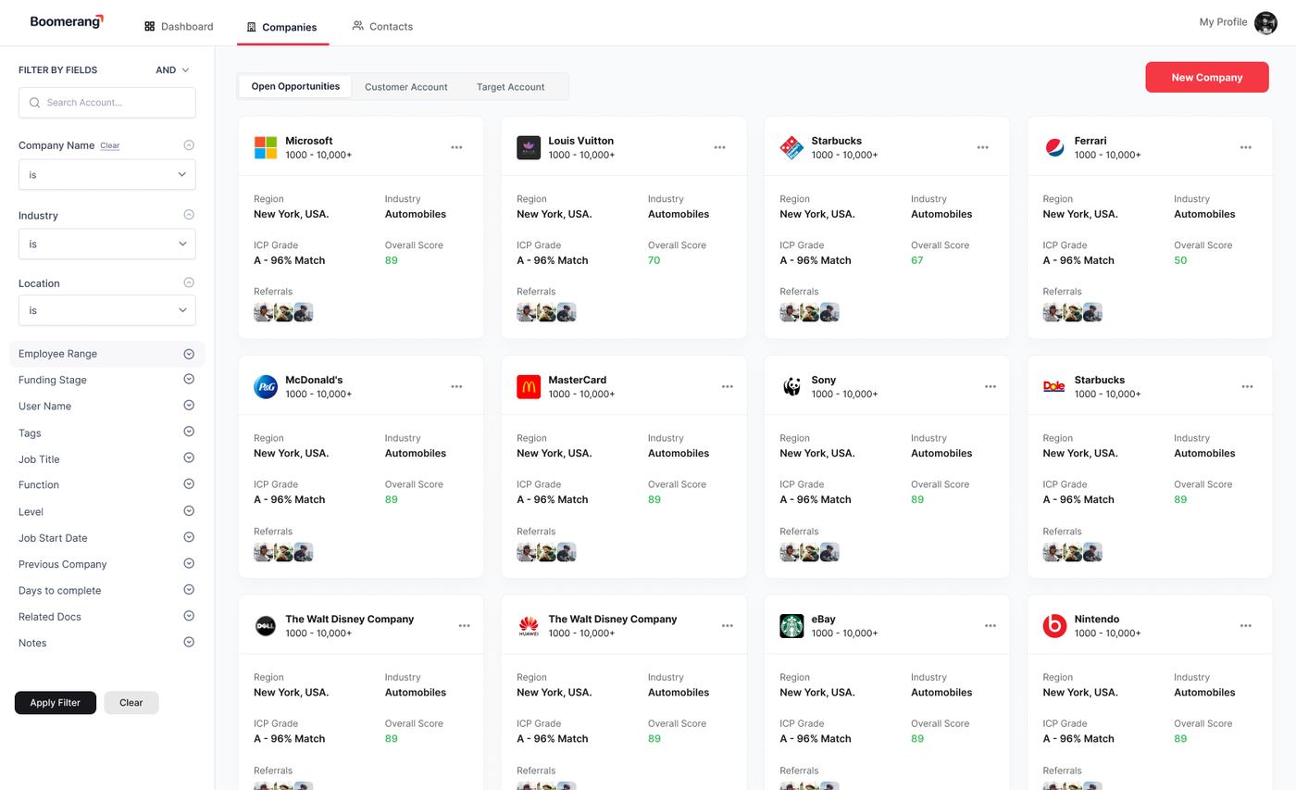Click the Apply Filter button
Screen dimensions: 1296x790
[x=56, y=703]
